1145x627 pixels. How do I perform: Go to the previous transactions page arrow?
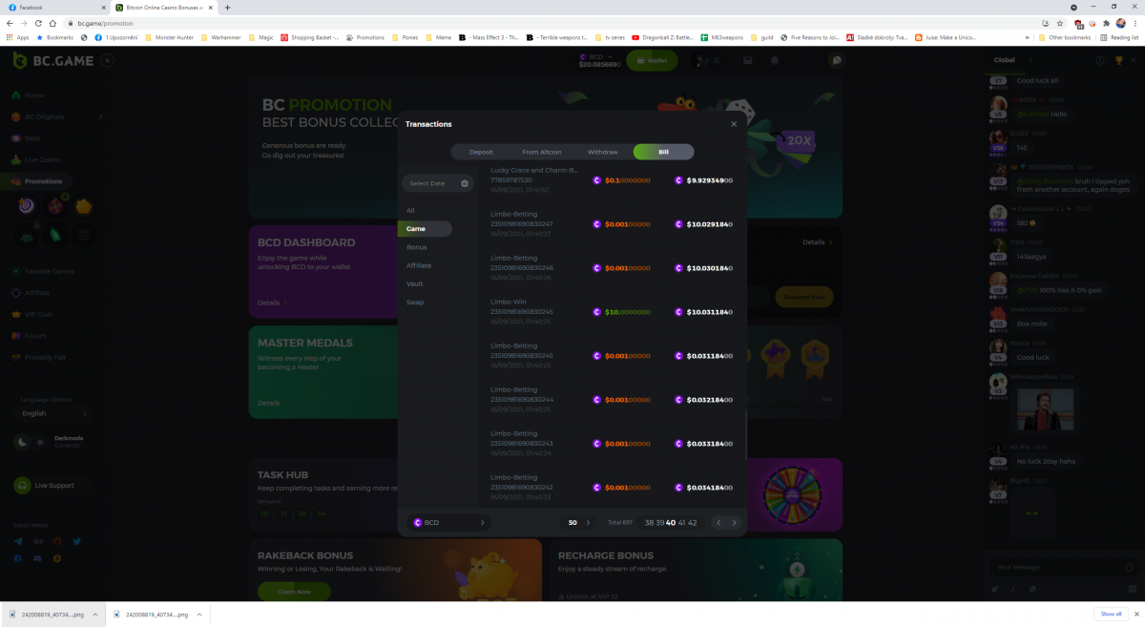click(x=718, y=523)
